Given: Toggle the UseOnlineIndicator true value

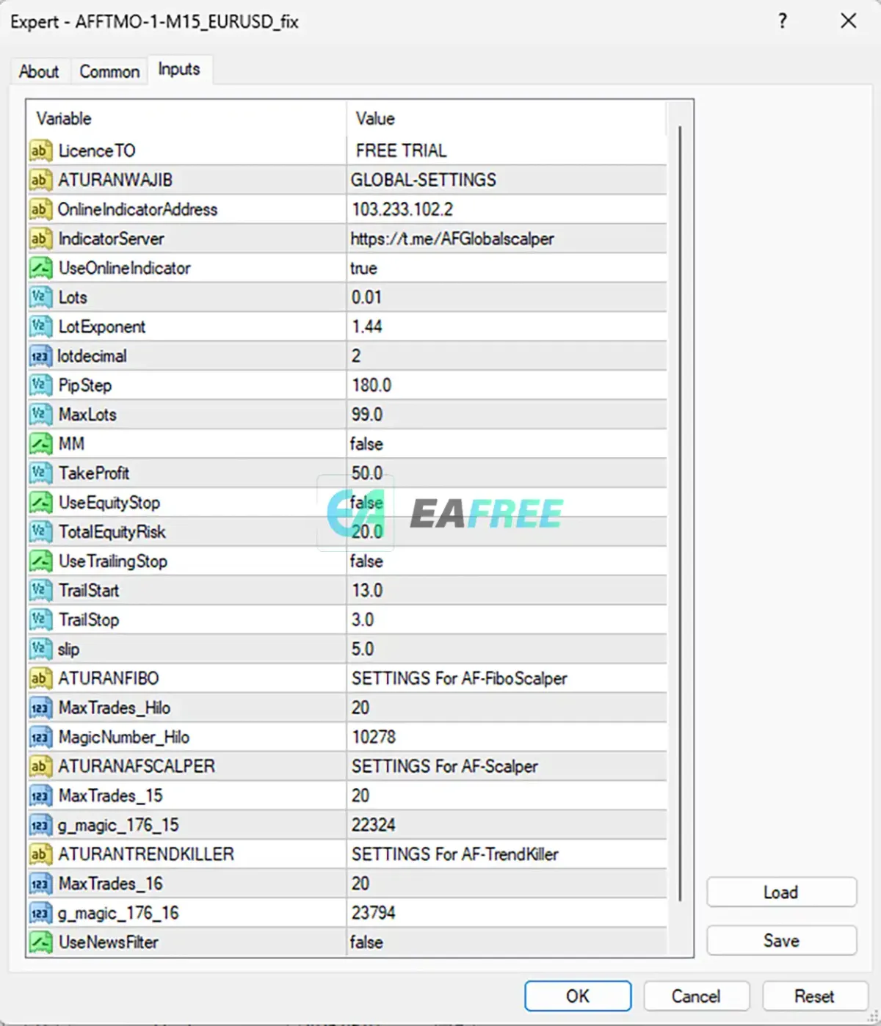Looking at the screenshot, I should click(507, 268).
